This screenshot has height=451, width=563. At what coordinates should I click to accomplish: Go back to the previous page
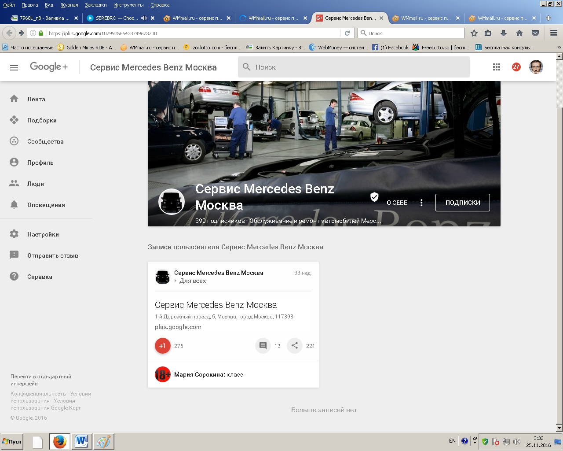click(x=9, y=33)
